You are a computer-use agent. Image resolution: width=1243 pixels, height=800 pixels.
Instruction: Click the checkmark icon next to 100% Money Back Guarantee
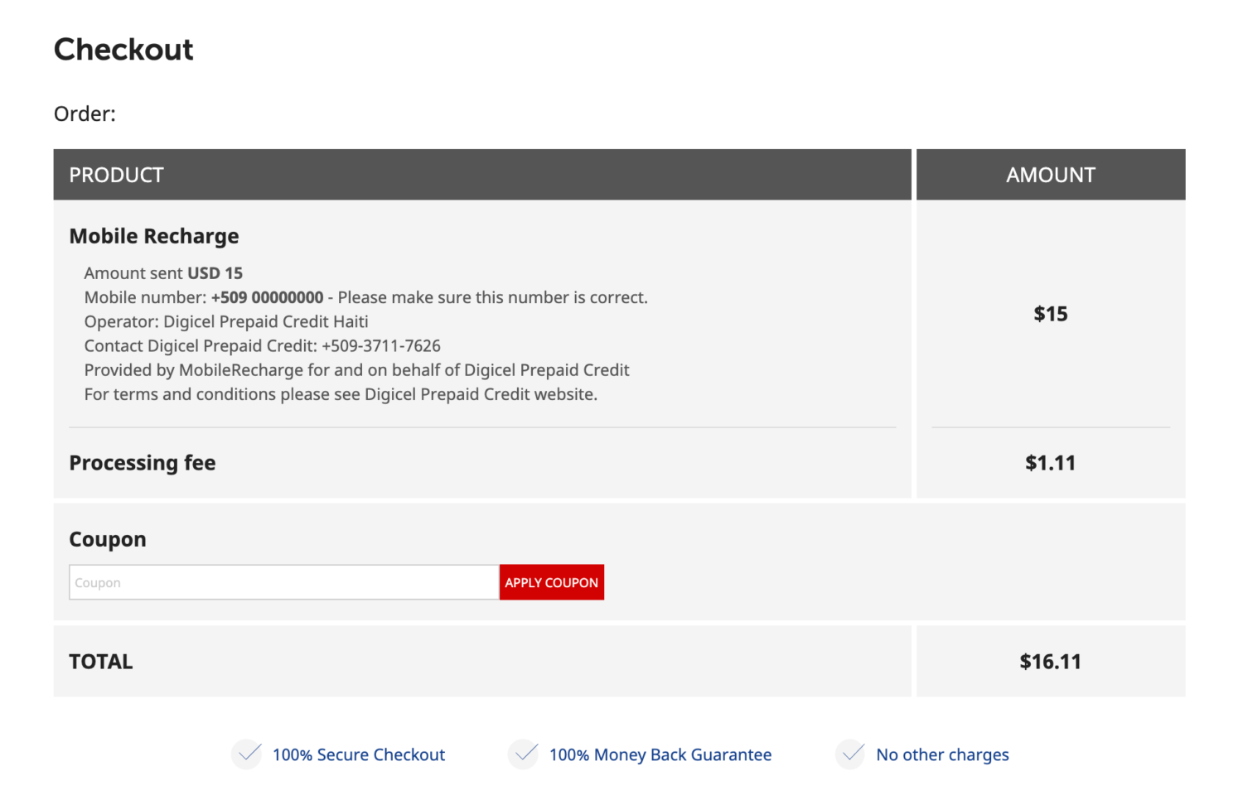(x=523, y=754)
